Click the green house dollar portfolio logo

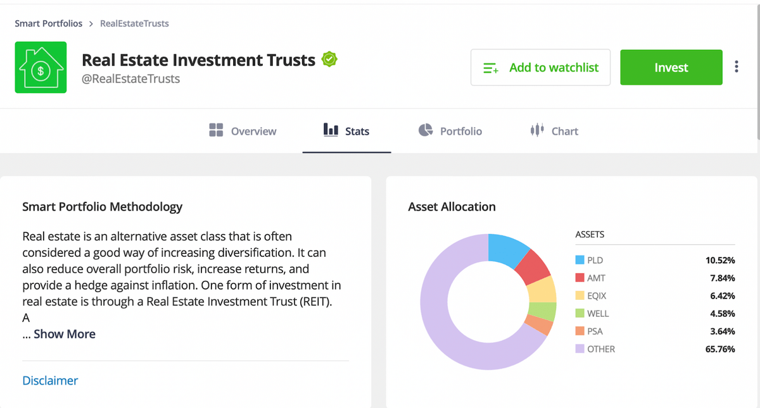(41, 67)
